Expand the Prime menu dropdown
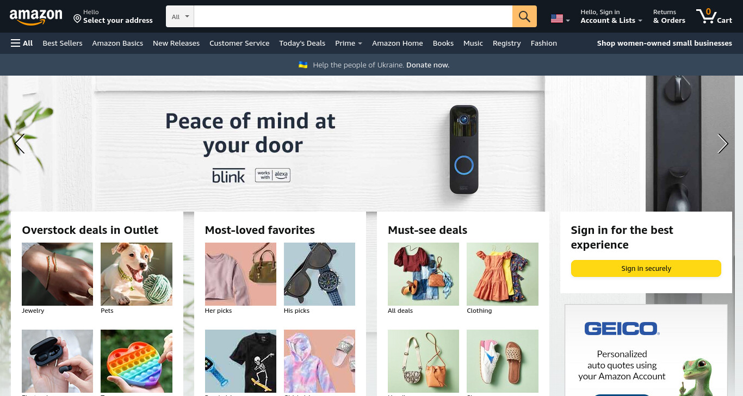 [x=349, y=43]
